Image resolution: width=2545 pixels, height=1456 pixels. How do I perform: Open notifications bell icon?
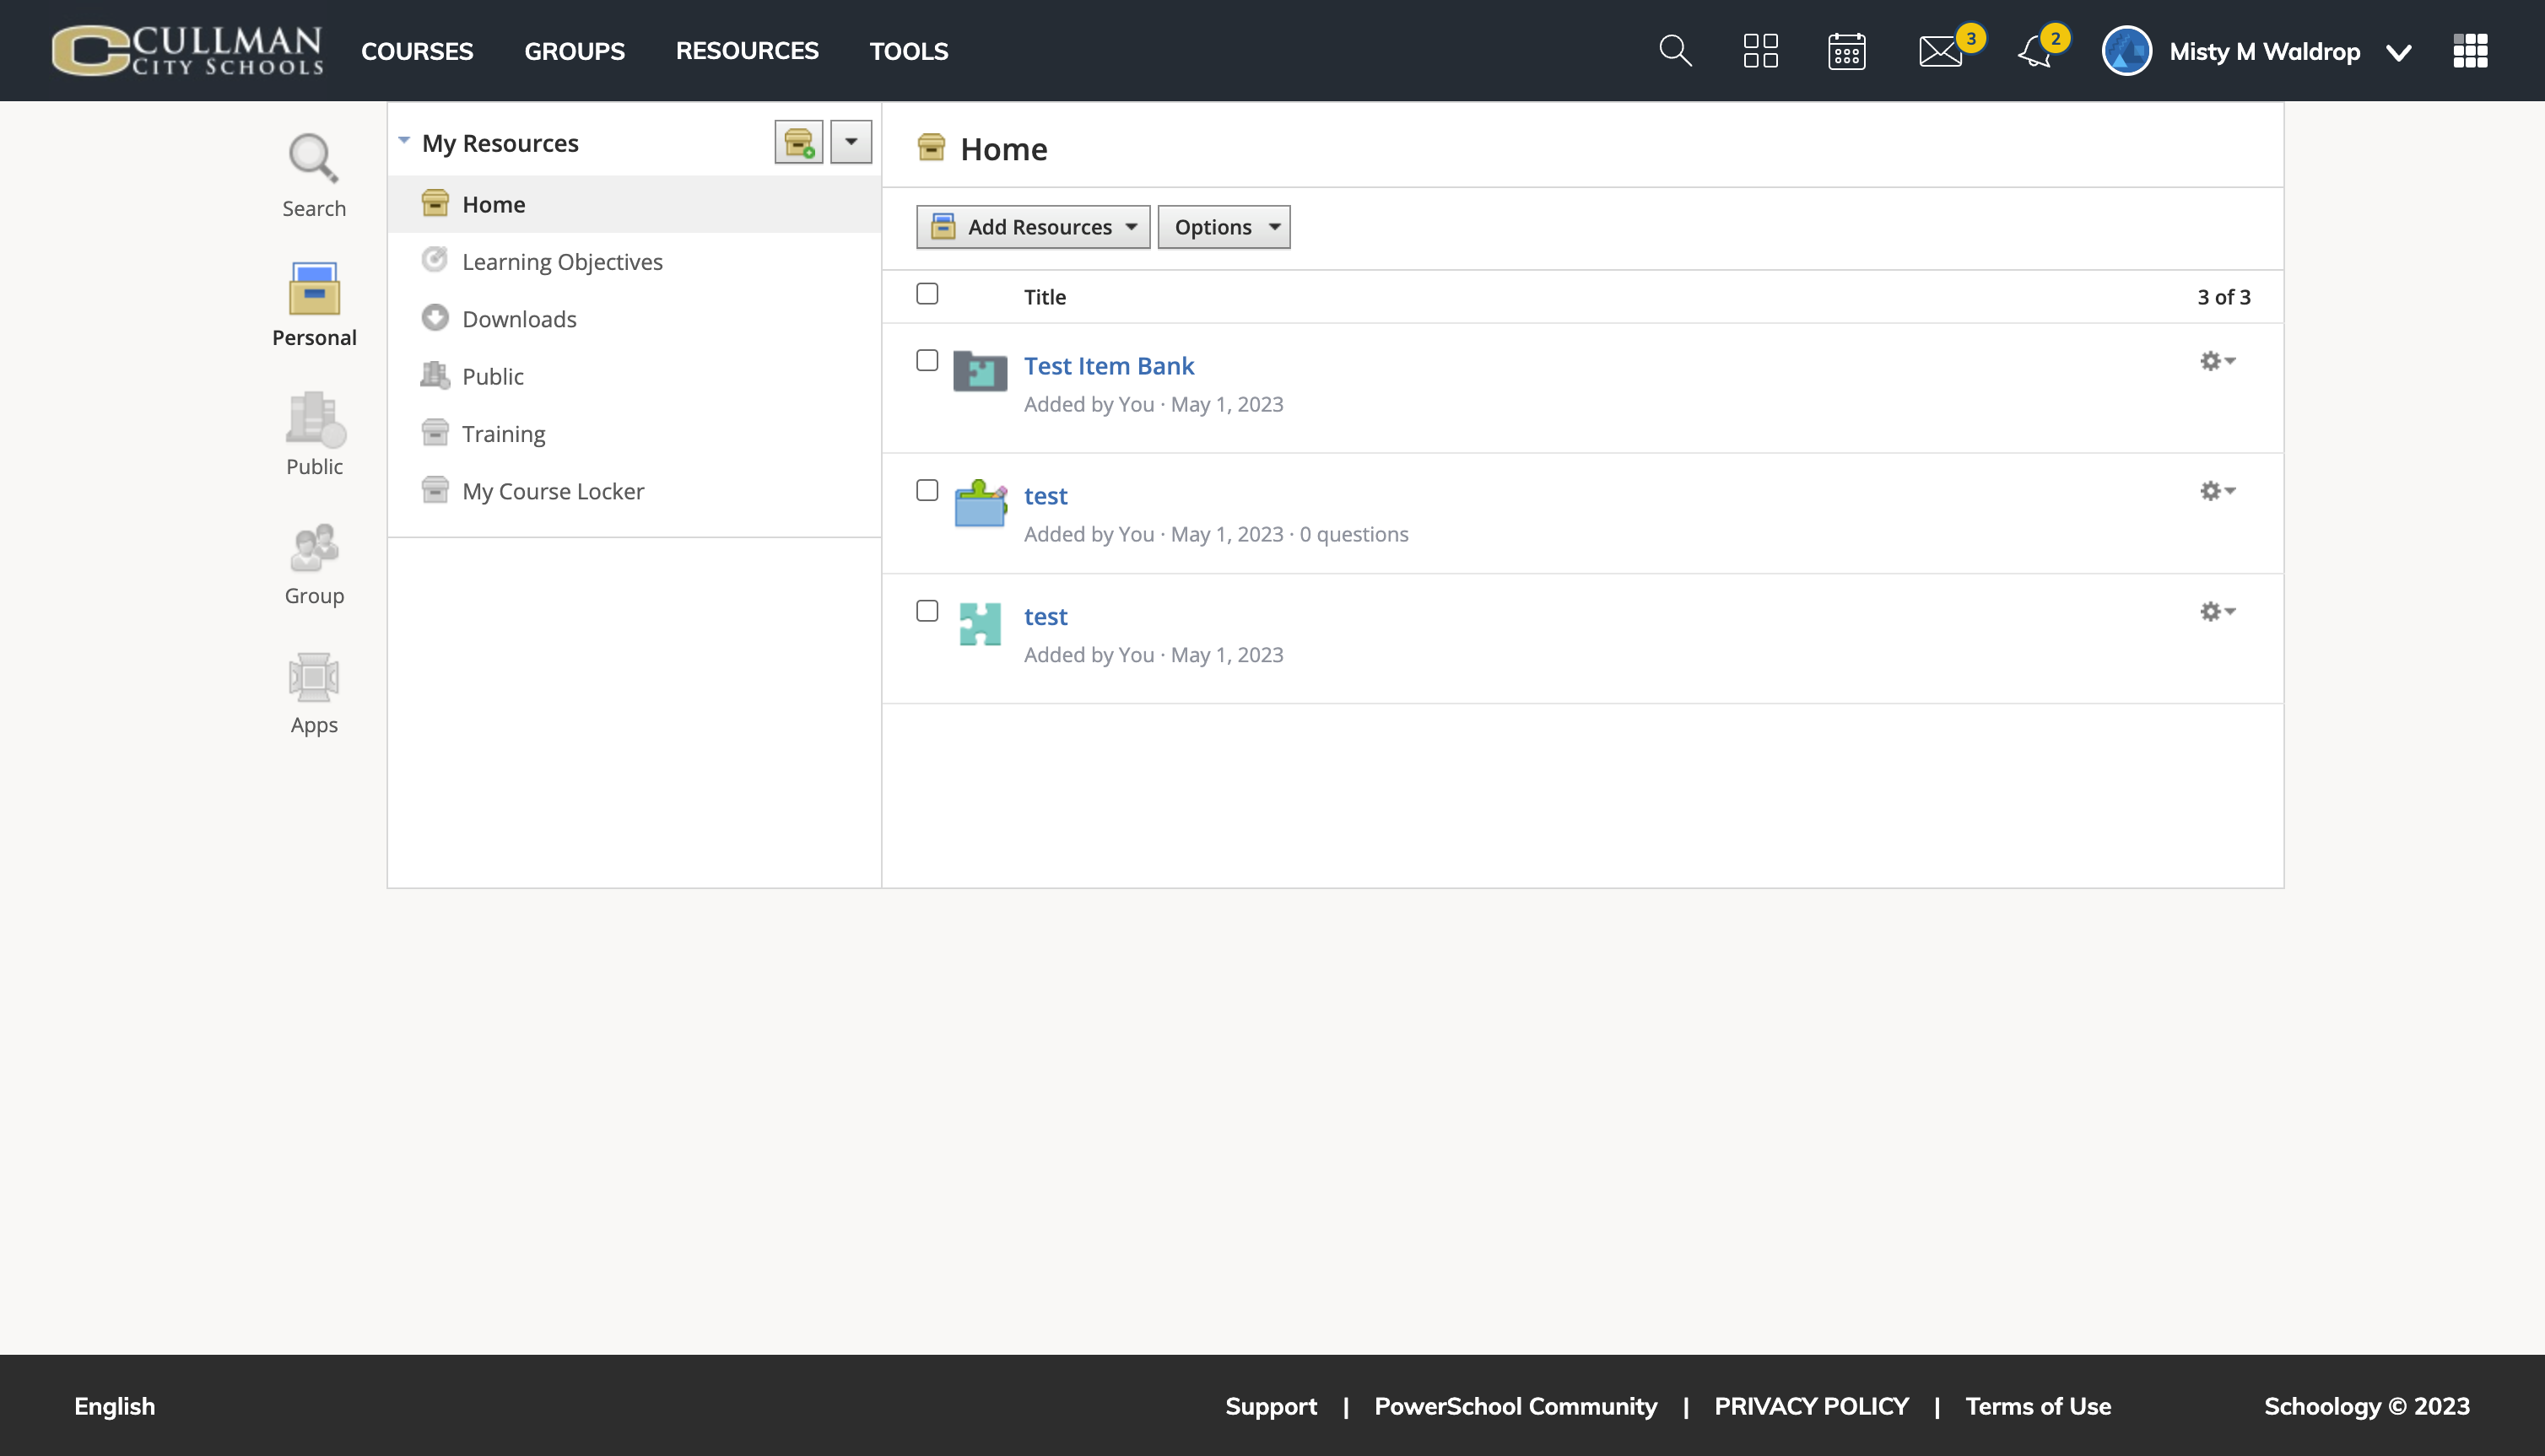2035,51
